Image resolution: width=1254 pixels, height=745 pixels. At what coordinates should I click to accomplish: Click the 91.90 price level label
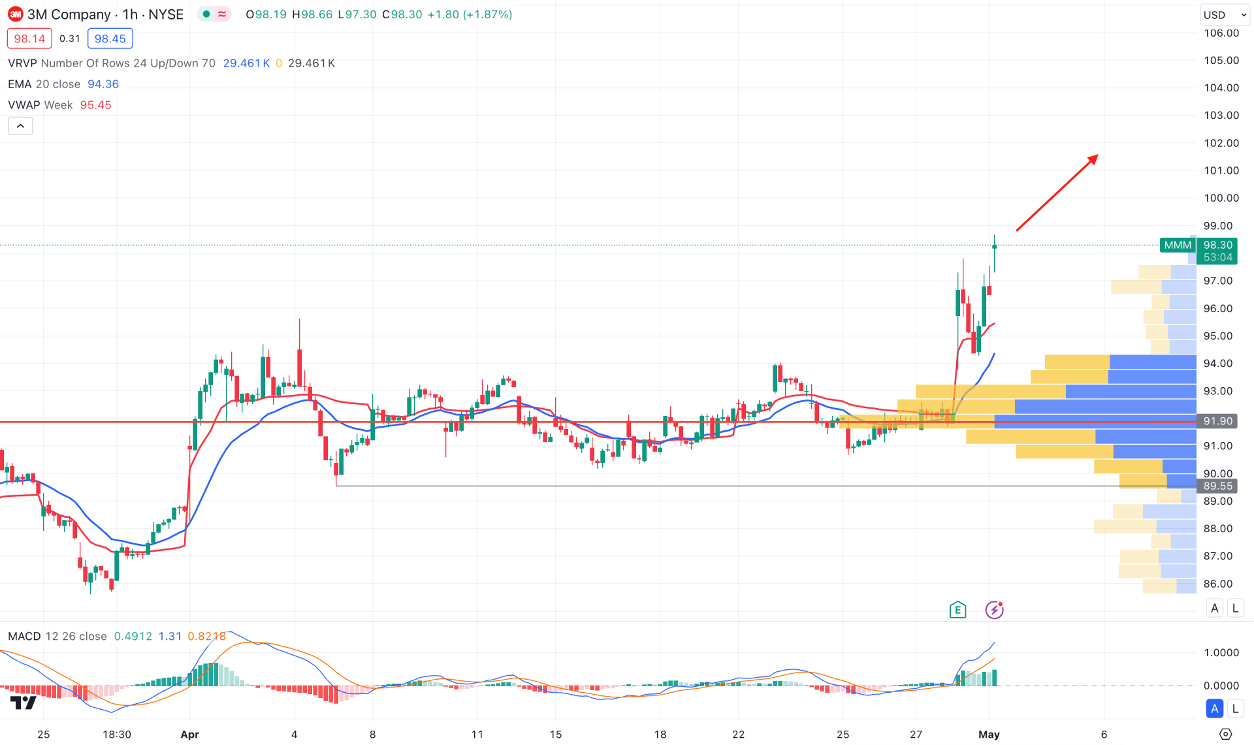tap(1217, 421)
